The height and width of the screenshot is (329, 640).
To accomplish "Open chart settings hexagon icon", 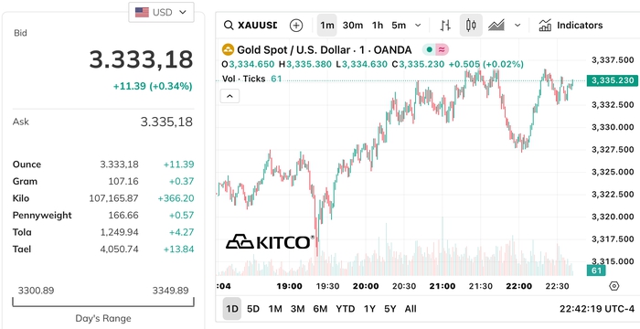I will click(613, 286).
